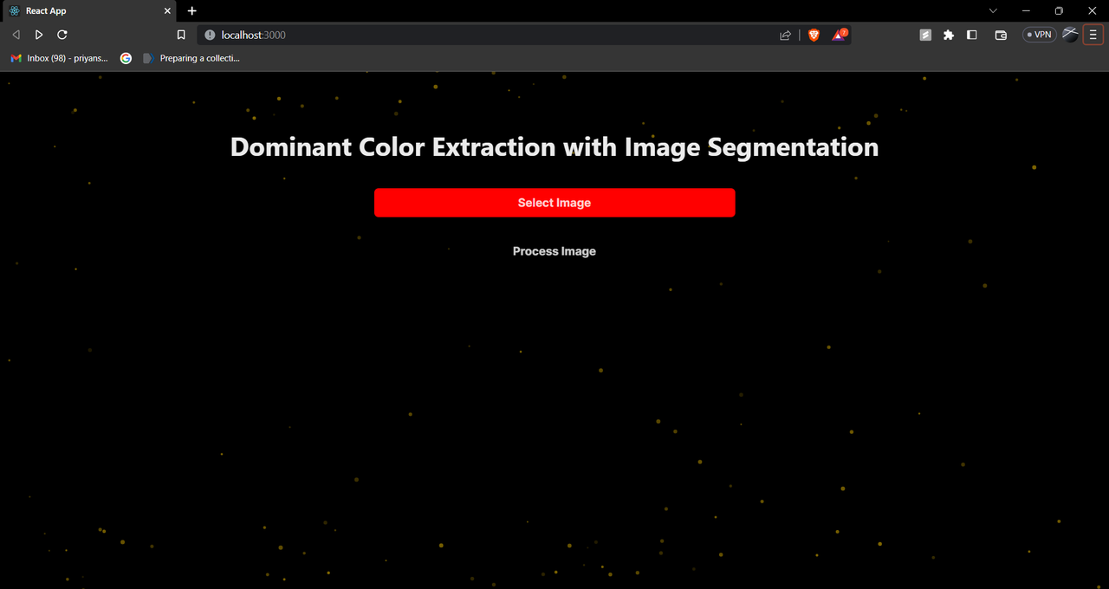Click the VPN button
This screenshot has width=1109, height=589.
(x=1039, y=35)
